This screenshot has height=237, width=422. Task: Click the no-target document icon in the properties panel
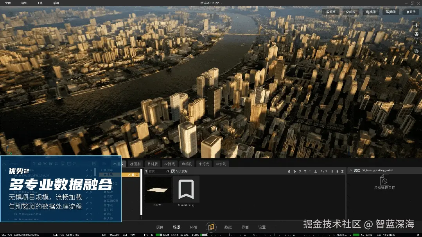(x=384, y=180)
